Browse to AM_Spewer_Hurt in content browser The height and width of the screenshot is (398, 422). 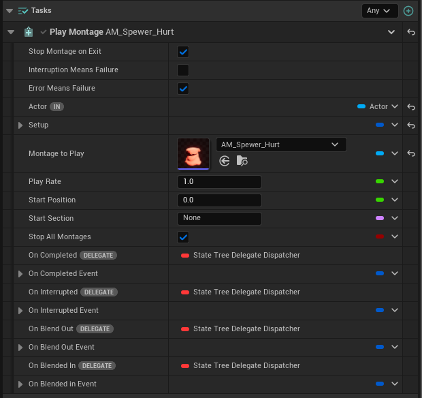242,161
